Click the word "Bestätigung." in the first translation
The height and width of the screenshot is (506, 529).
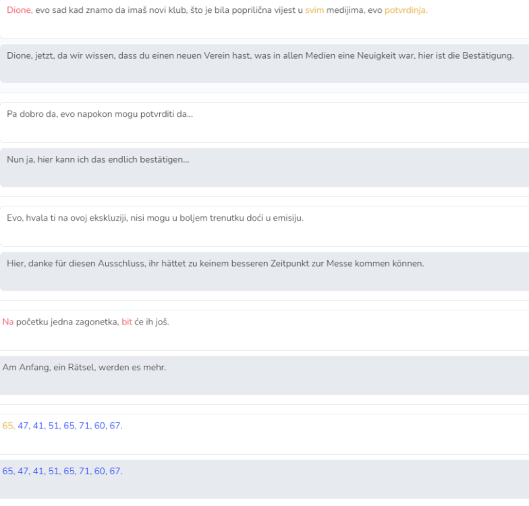point(489,55)
